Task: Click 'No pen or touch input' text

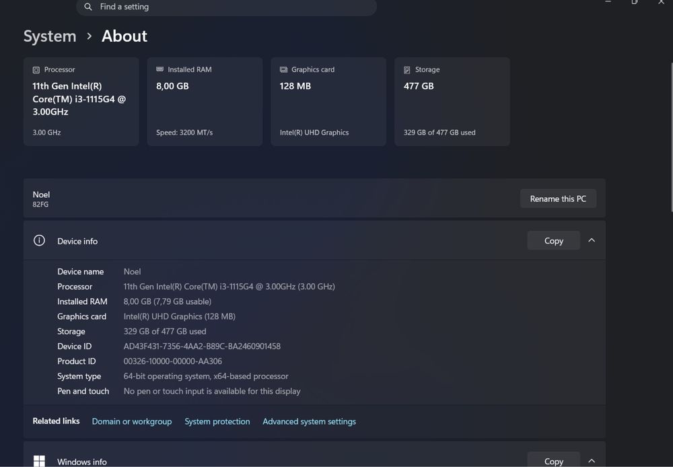Action: pos(212,392)
